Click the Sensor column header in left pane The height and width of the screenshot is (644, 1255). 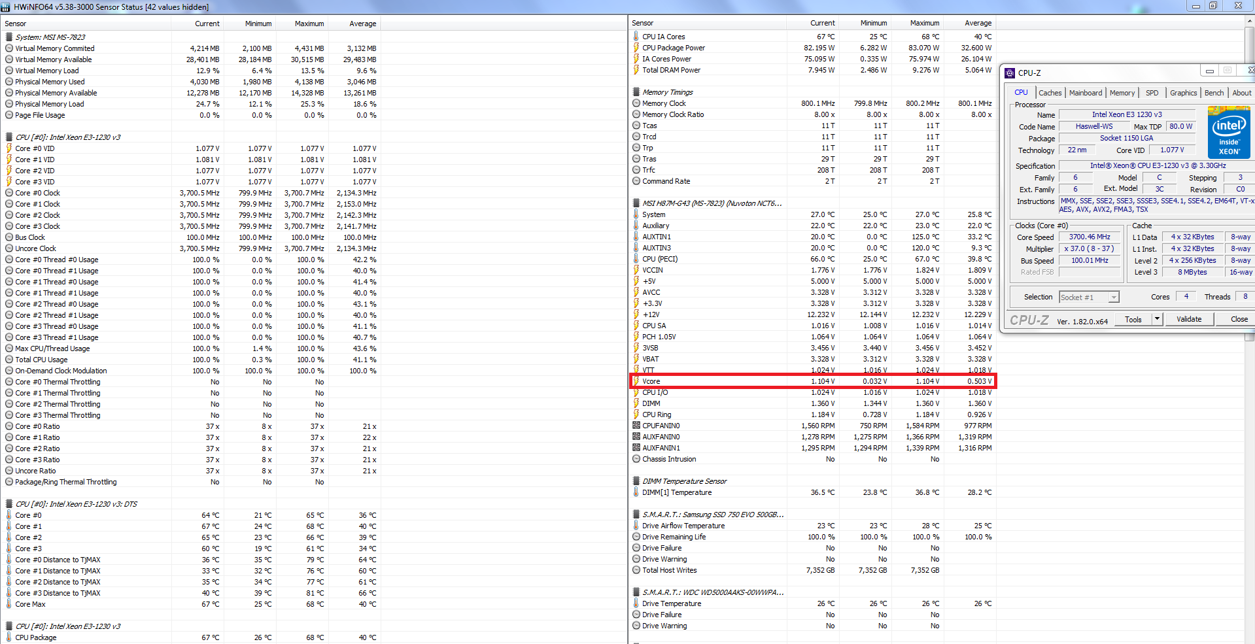(x=86, y=24)
